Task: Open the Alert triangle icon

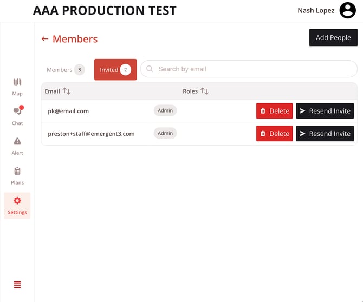Action: [17, 142]
